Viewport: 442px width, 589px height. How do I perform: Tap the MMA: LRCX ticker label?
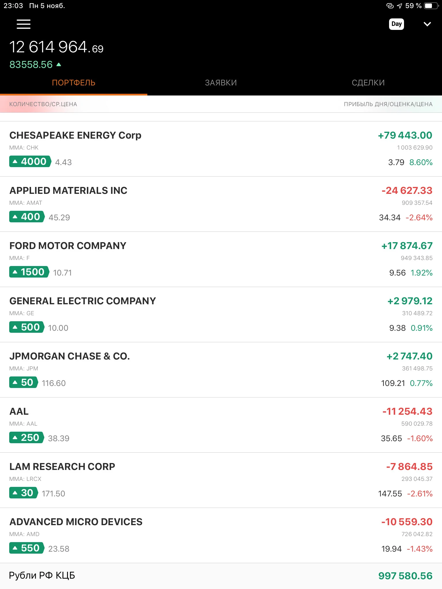(25, 479)
